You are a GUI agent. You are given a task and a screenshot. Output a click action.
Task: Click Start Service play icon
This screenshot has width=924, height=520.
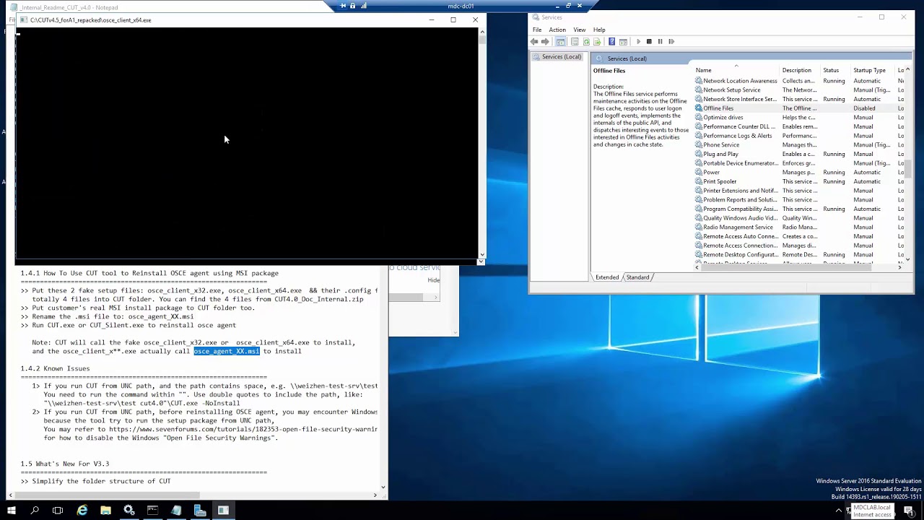pos(638,41)
